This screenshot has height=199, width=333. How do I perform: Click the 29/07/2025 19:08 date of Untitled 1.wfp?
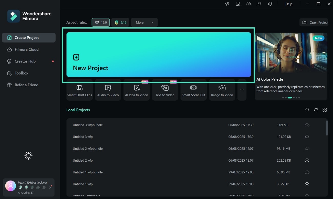pos(241,184)
